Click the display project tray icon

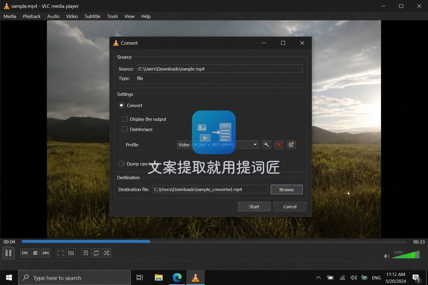click(x=364, y=277)
